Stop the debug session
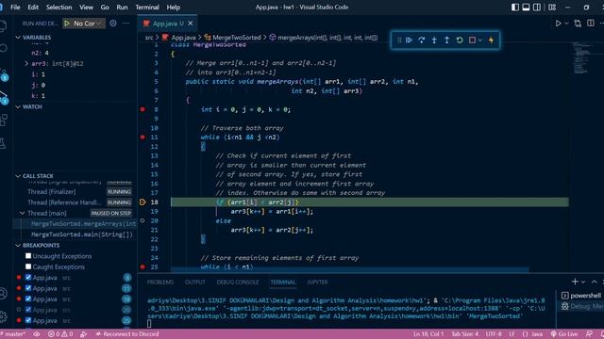 coord(472,40)
